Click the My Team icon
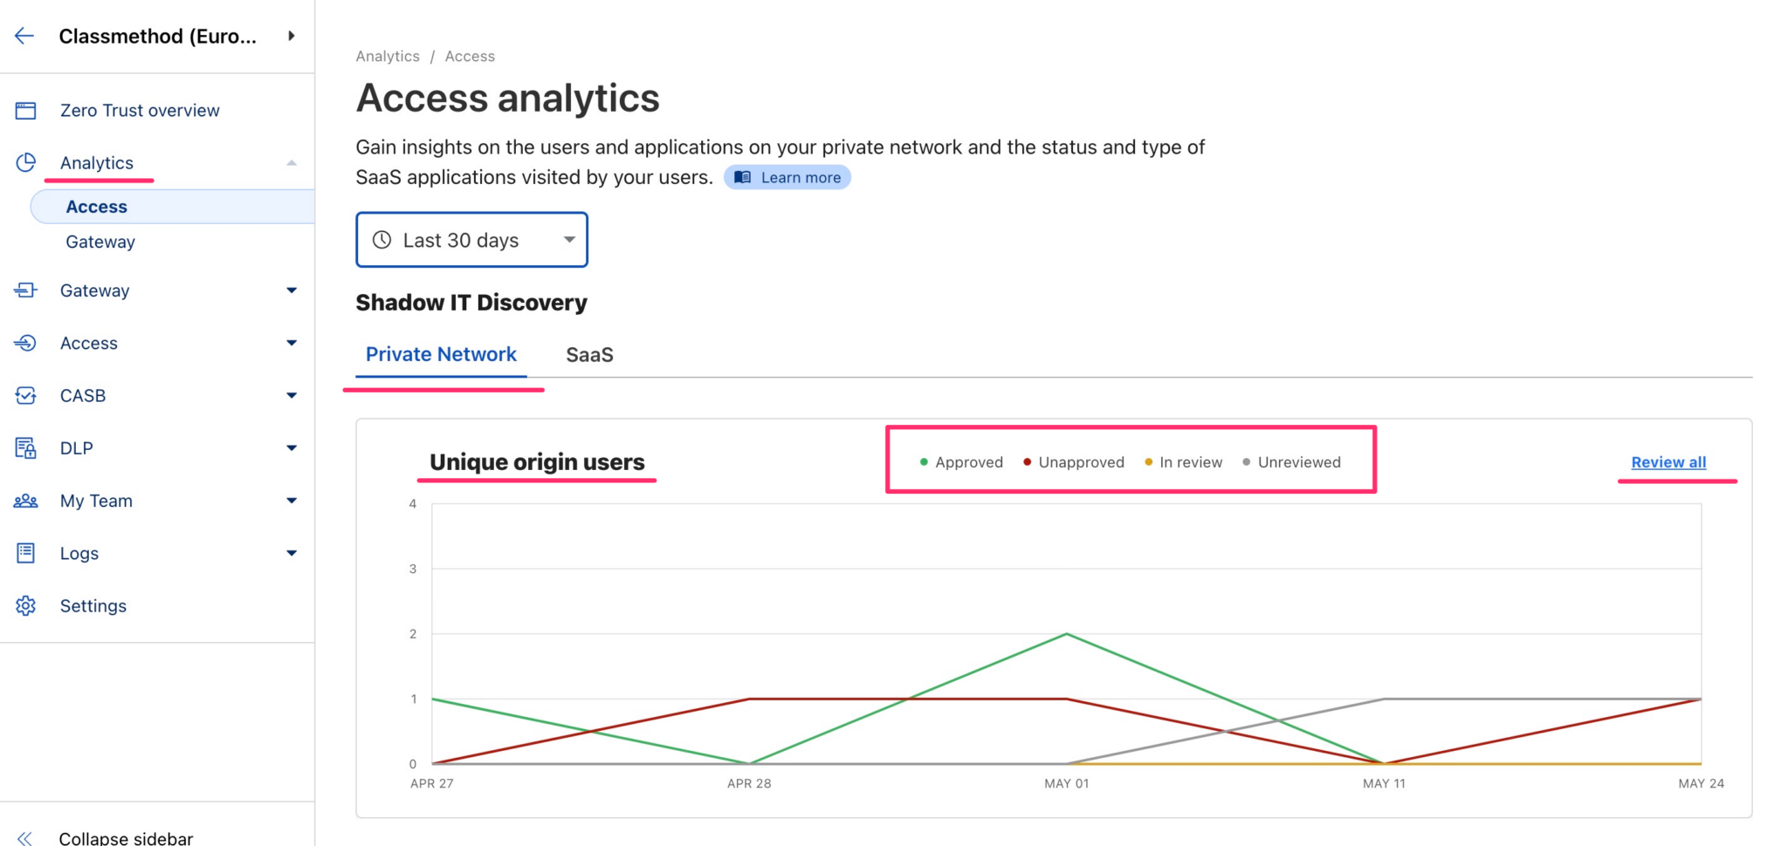 pyautogui.click(x=27, y=501)
